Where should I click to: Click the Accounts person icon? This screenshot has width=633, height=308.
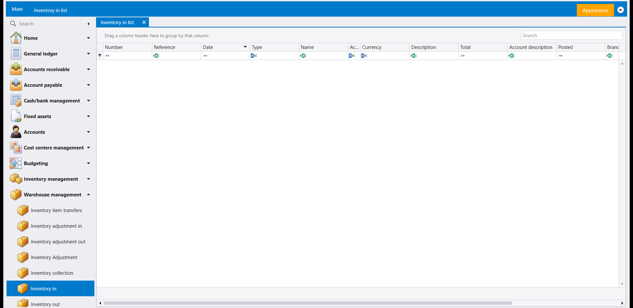16,132
